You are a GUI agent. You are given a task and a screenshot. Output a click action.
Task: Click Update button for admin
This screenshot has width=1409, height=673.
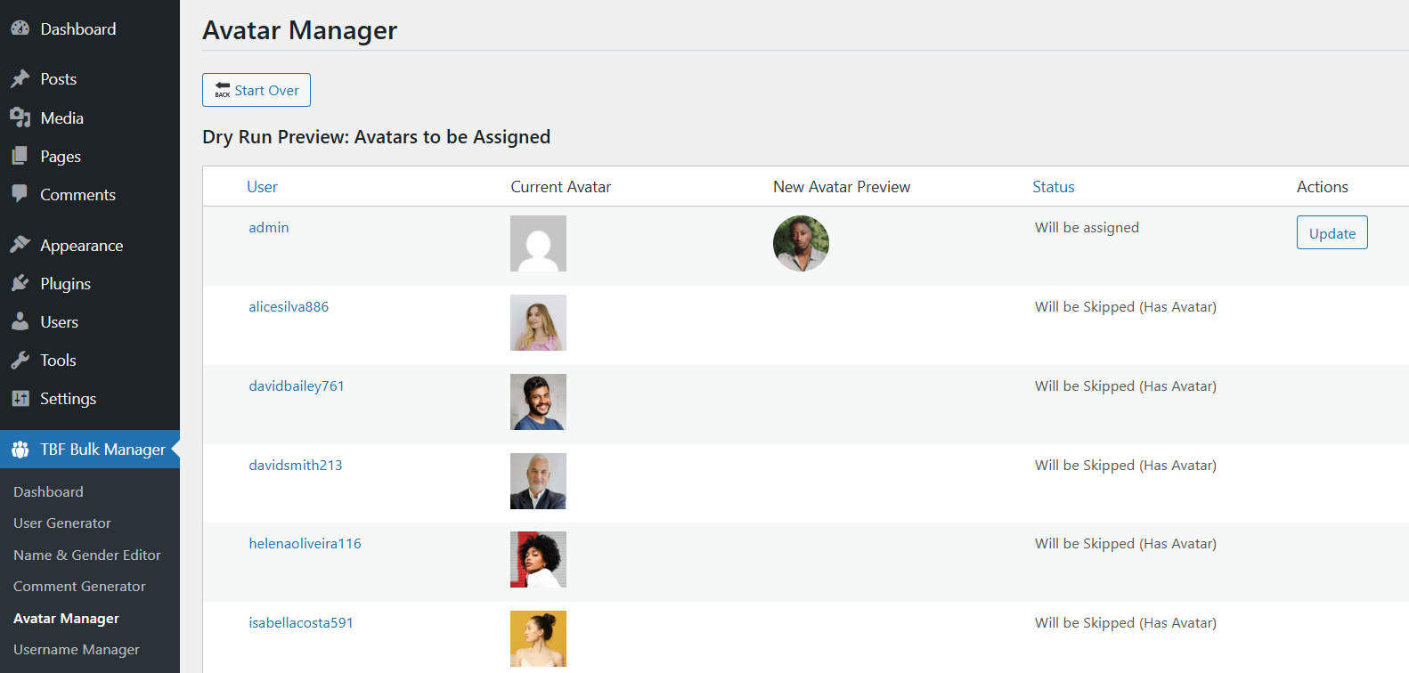tap(1332, 233)
